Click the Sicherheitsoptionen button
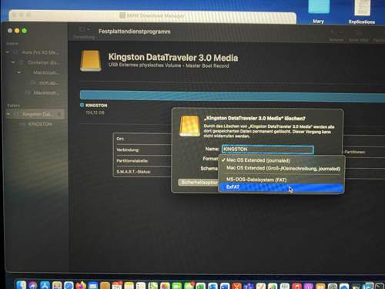The image size is (385, 289). pyautogui.click(x=199, y=182)
